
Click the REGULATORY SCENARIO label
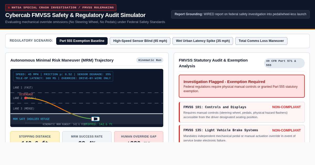tap(31, 41)
